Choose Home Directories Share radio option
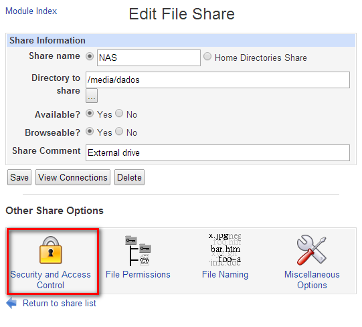The width and height of the screenshot is (362, 327). 207,56
